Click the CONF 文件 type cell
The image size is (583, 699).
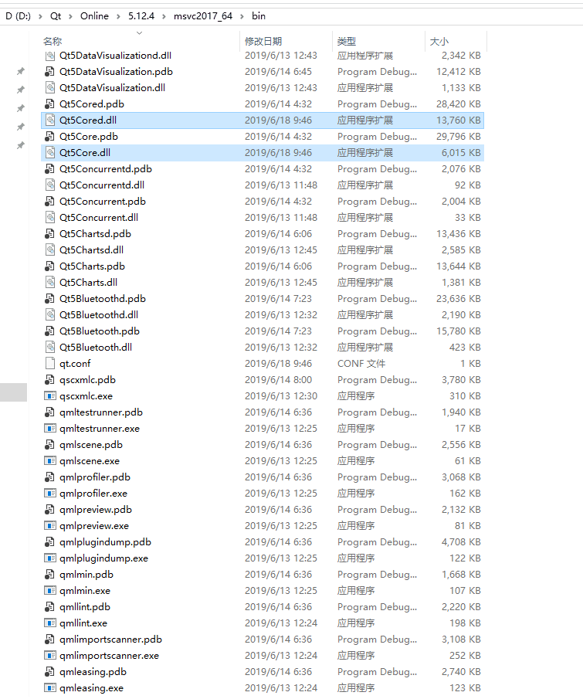(x=361, y=364)
